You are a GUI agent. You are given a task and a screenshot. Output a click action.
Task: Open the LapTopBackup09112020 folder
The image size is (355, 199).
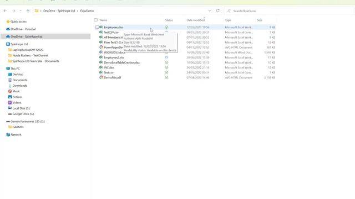[x=28, y=50]
